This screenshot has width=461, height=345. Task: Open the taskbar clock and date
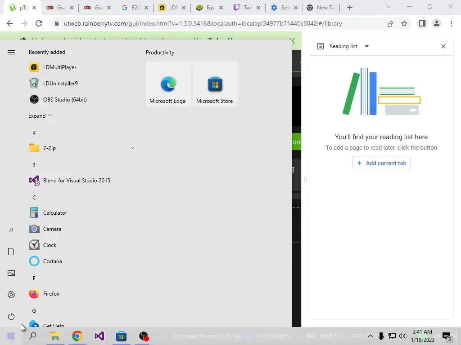(422, 336)
